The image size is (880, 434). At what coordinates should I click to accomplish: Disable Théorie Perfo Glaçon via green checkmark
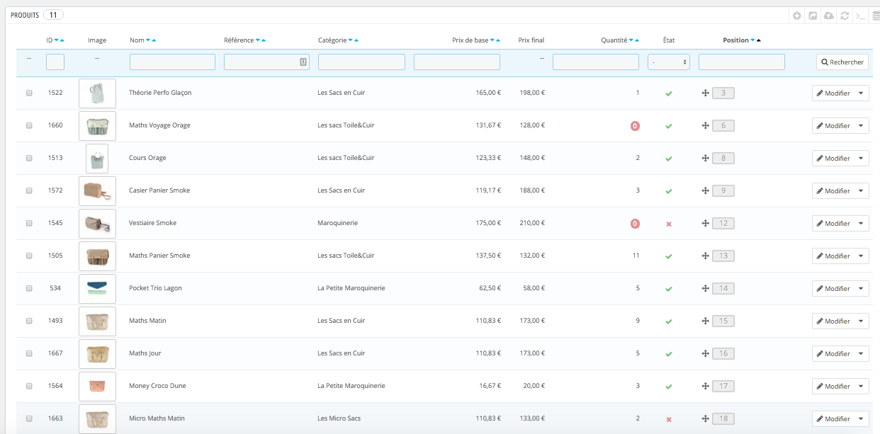[668, 93]
